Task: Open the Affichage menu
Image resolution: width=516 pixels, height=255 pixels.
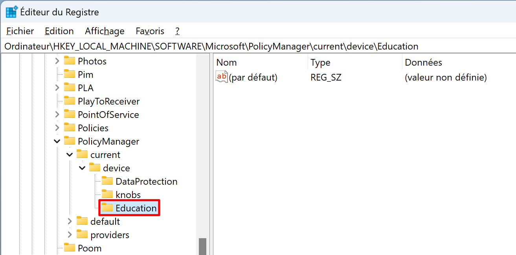Action: (105, 31)
